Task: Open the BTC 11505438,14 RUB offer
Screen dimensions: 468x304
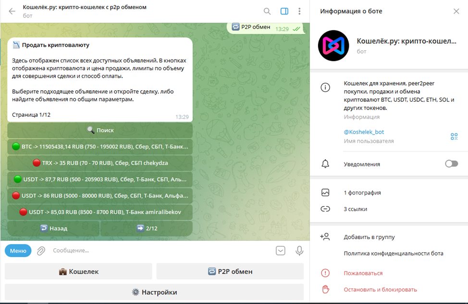Action: point(100,146)
